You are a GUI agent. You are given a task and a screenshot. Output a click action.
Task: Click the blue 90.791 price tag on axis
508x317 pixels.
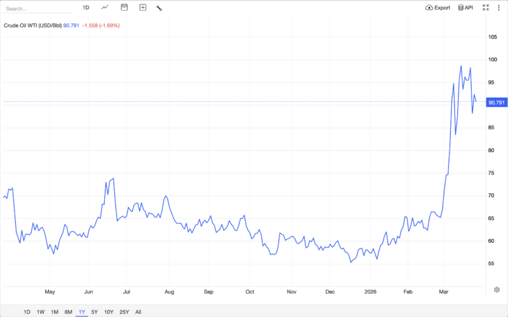(497, 103)
